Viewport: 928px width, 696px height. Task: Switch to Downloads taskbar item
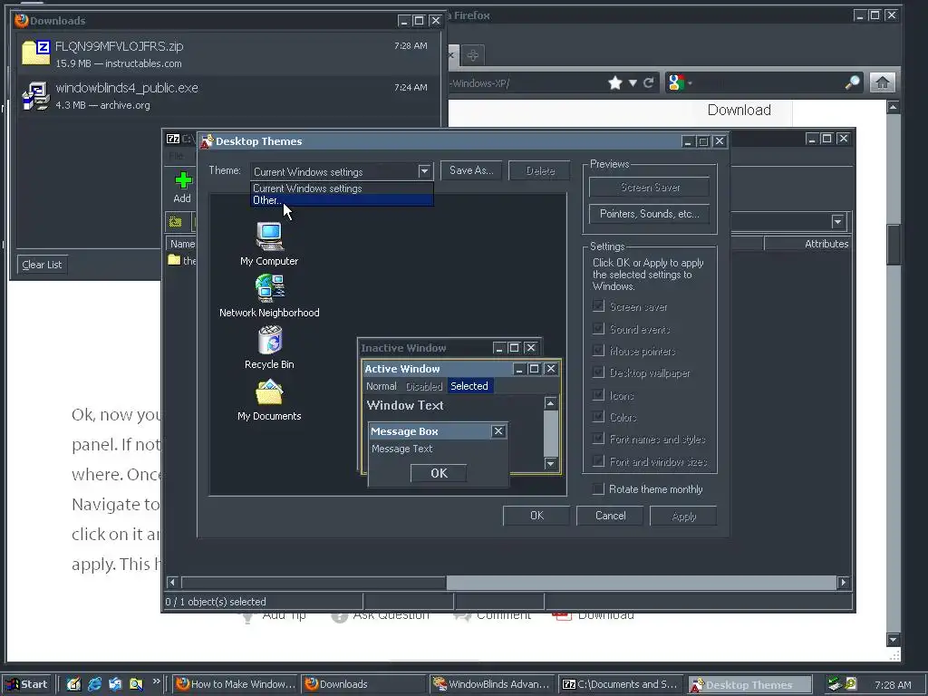coord(363,684)
